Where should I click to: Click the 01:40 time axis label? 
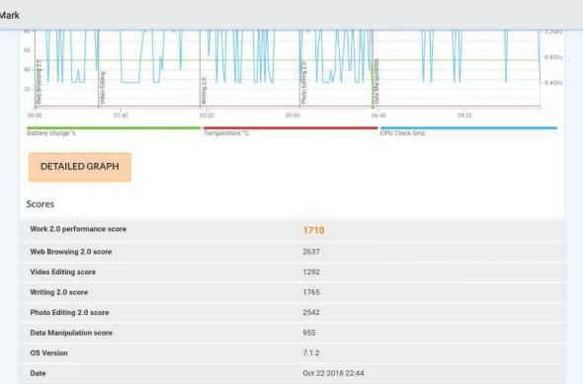click(121, 115)
